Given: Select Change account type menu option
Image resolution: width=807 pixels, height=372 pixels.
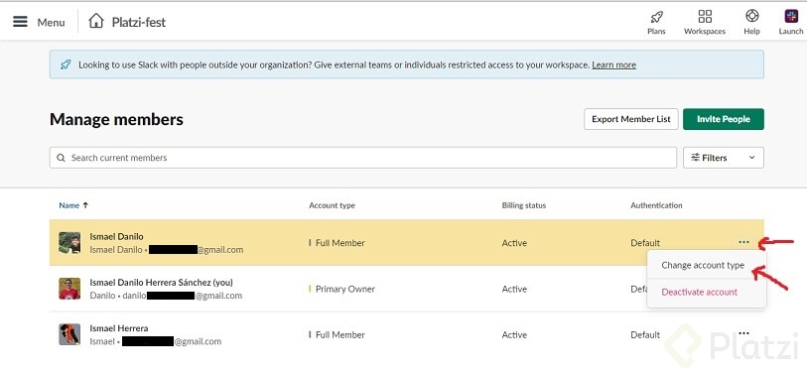Looking at the screenshot, I should click(x=703, y=266).
